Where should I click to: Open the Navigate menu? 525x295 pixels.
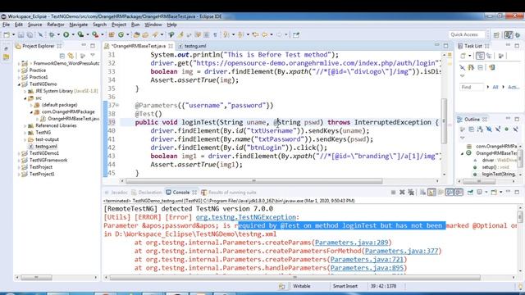coord(79,25)
